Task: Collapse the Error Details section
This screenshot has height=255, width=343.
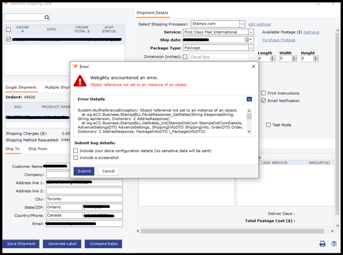Action: [x=249, y=99]
